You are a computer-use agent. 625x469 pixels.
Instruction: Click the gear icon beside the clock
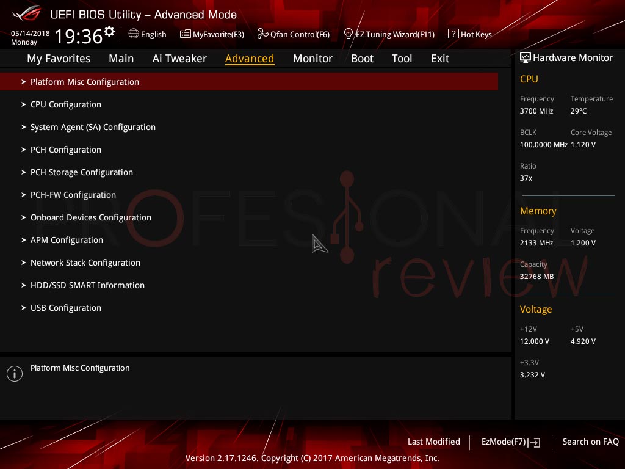pos(109,32)
